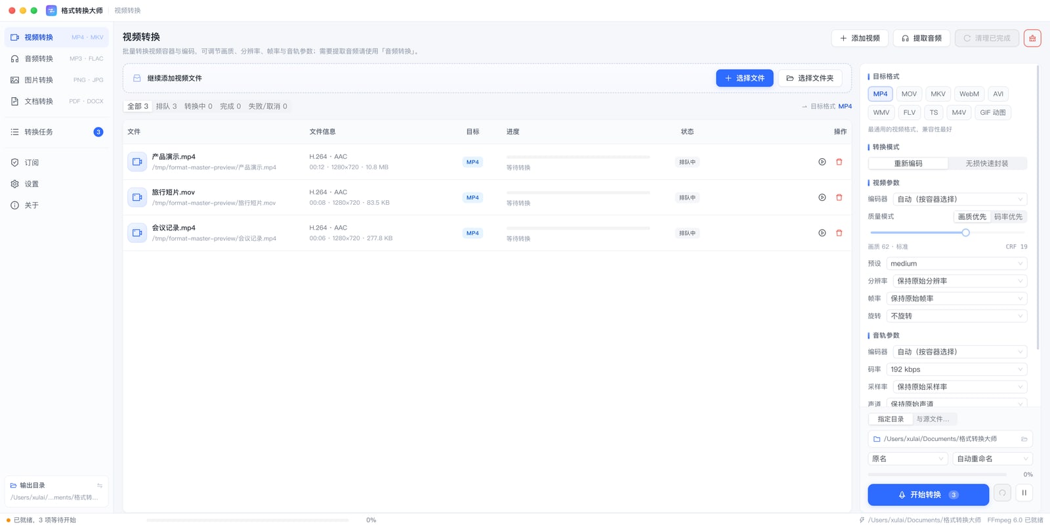Open the 旋转 dropdown
Image resolution: width=1050 pixels, height=527 pixels.
click(x=957, y=316)
